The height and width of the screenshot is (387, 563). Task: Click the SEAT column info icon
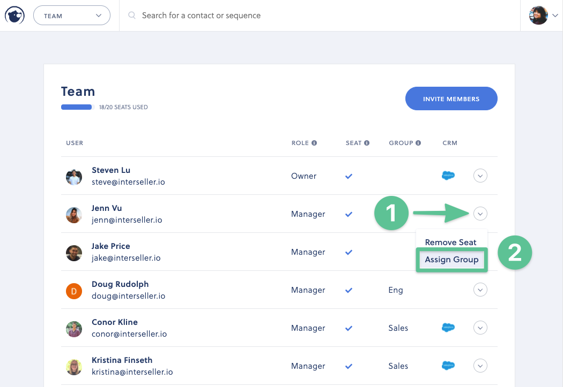pos(366,142)
